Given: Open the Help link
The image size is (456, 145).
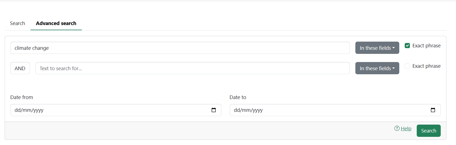Looking at the screenshot, I should (x=406, y=129).
